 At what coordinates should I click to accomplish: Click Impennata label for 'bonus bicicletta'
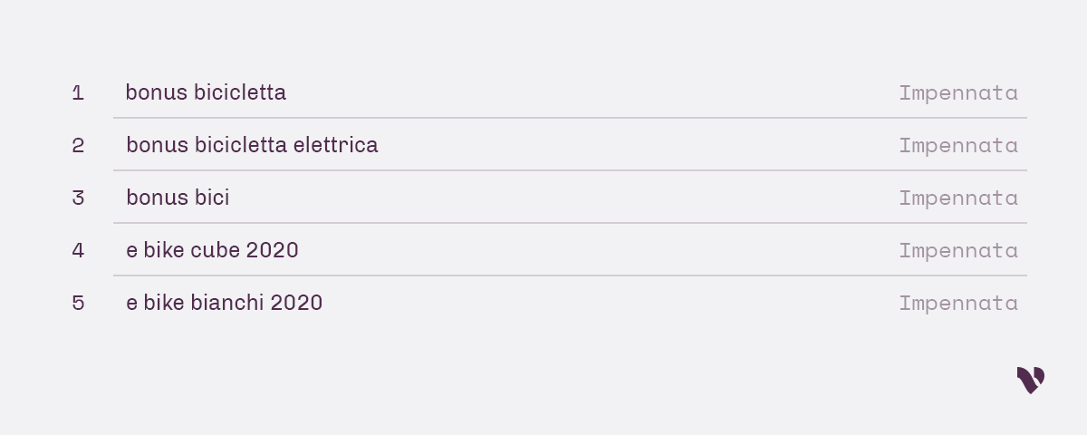958,93
